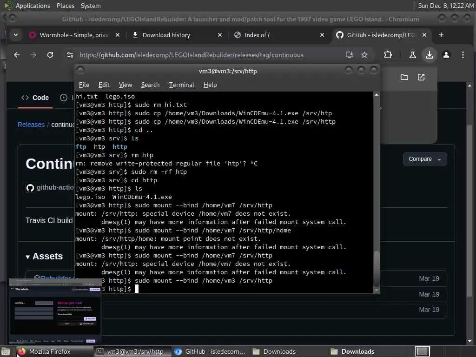This screenshot has width=476, height=357.
Task: Close the GitHub isledecomp tab
Action: click(424, 35)
